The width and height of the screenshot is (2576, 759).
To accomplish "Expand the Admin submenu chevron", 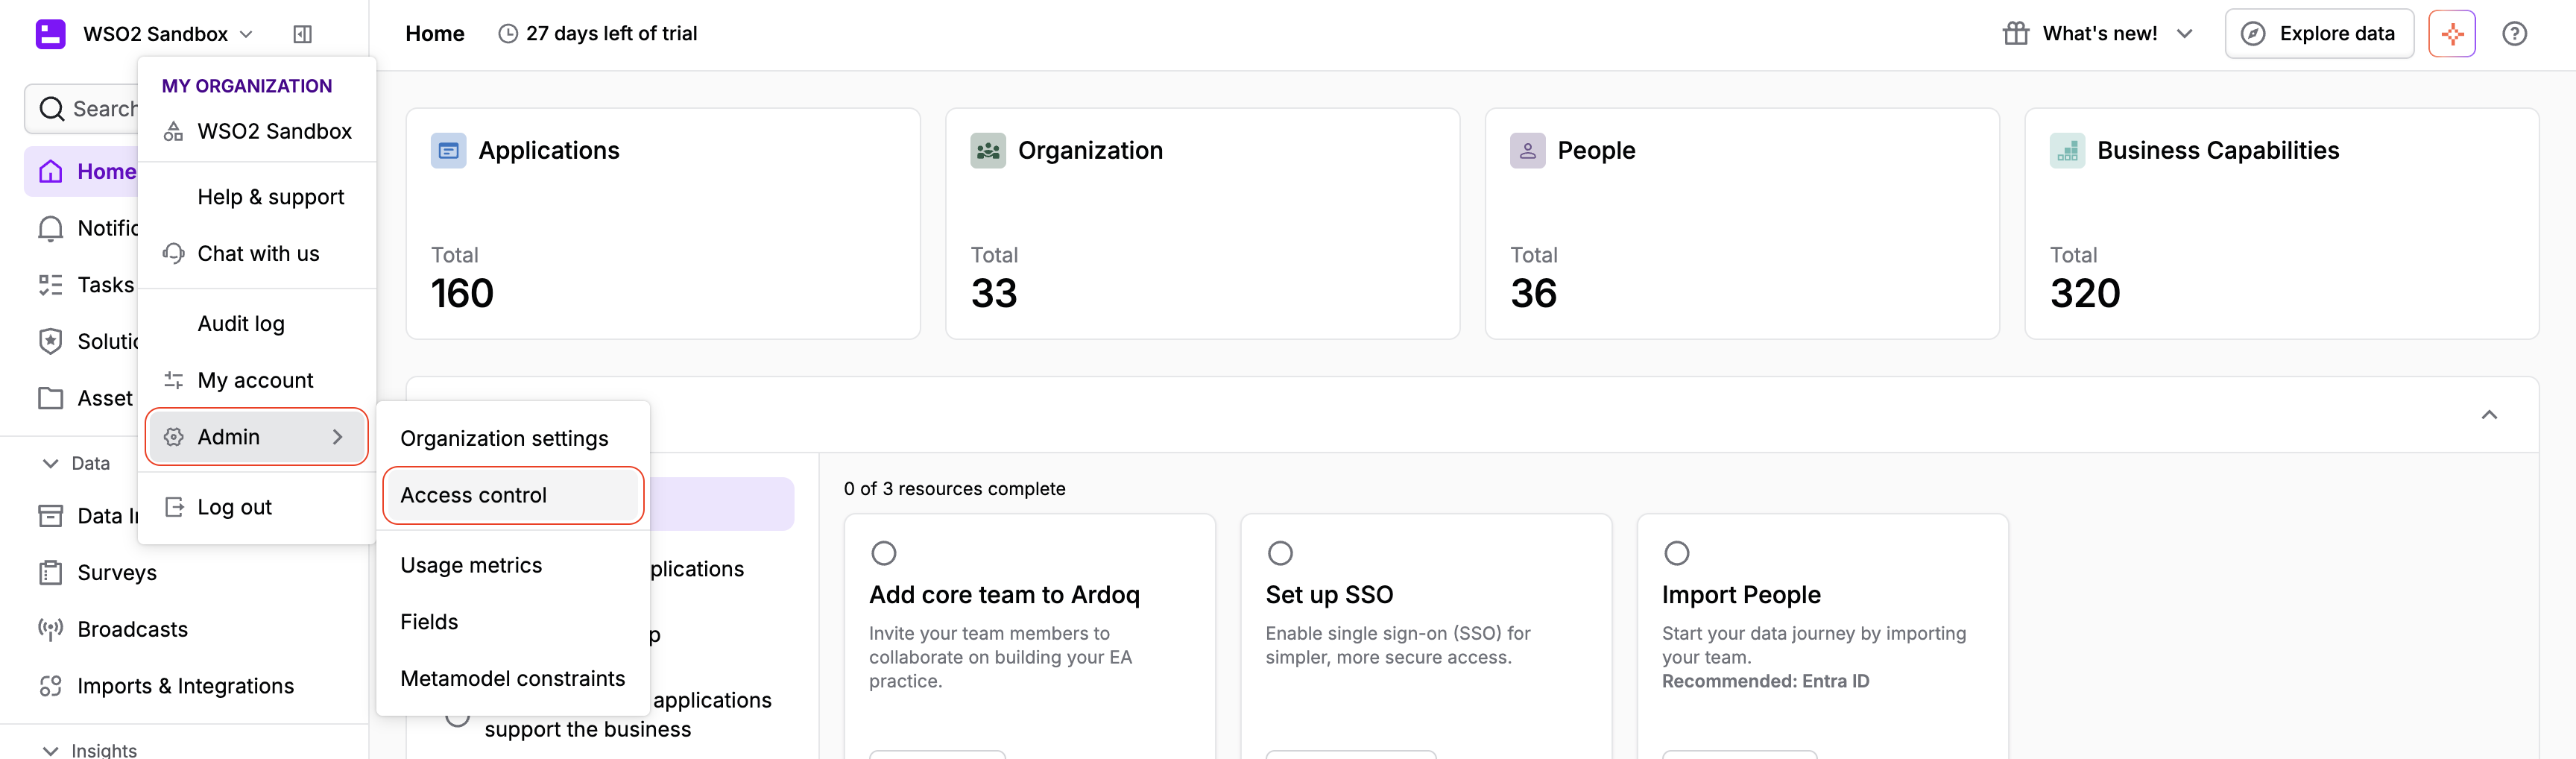I will coord(338,437).
